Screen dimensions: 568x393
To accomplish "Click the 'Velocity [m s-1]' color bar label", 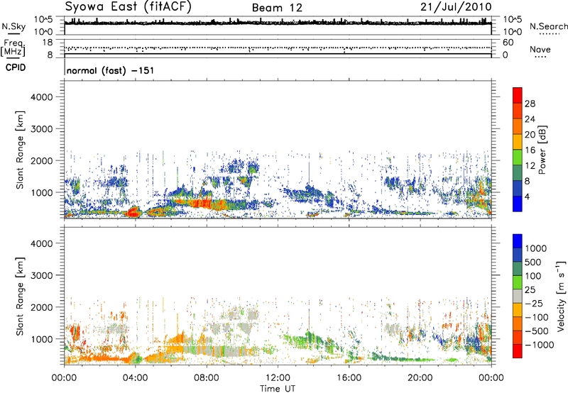I will pyautogui.click(x=561, y=296).
